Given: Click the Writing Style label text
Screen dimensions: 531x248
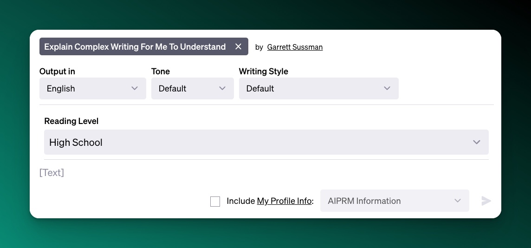Looking at the screenshot, I should [x=263, y=71].
